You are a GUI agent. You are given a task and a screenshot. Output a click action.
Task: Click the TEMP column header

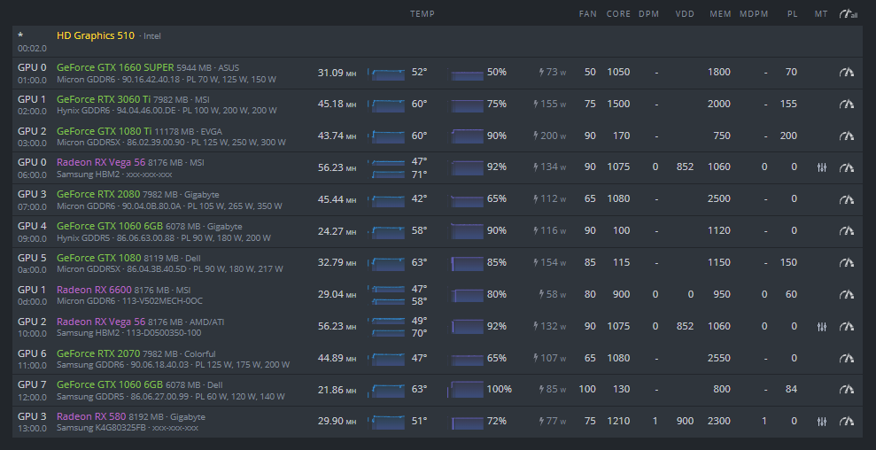tap(422, 14)
